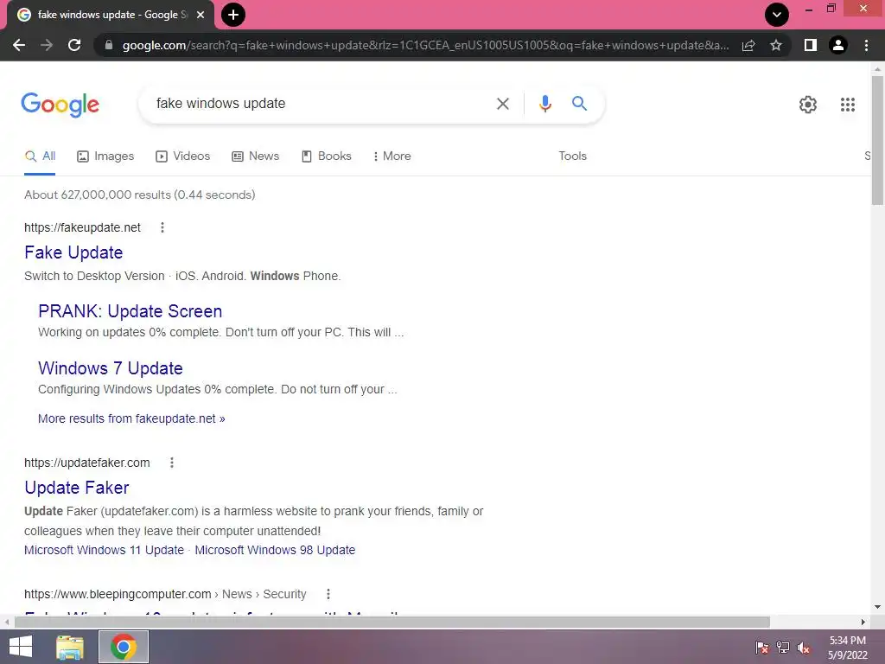
Task: Open network status icon in system tray
Action: (783, 648)
